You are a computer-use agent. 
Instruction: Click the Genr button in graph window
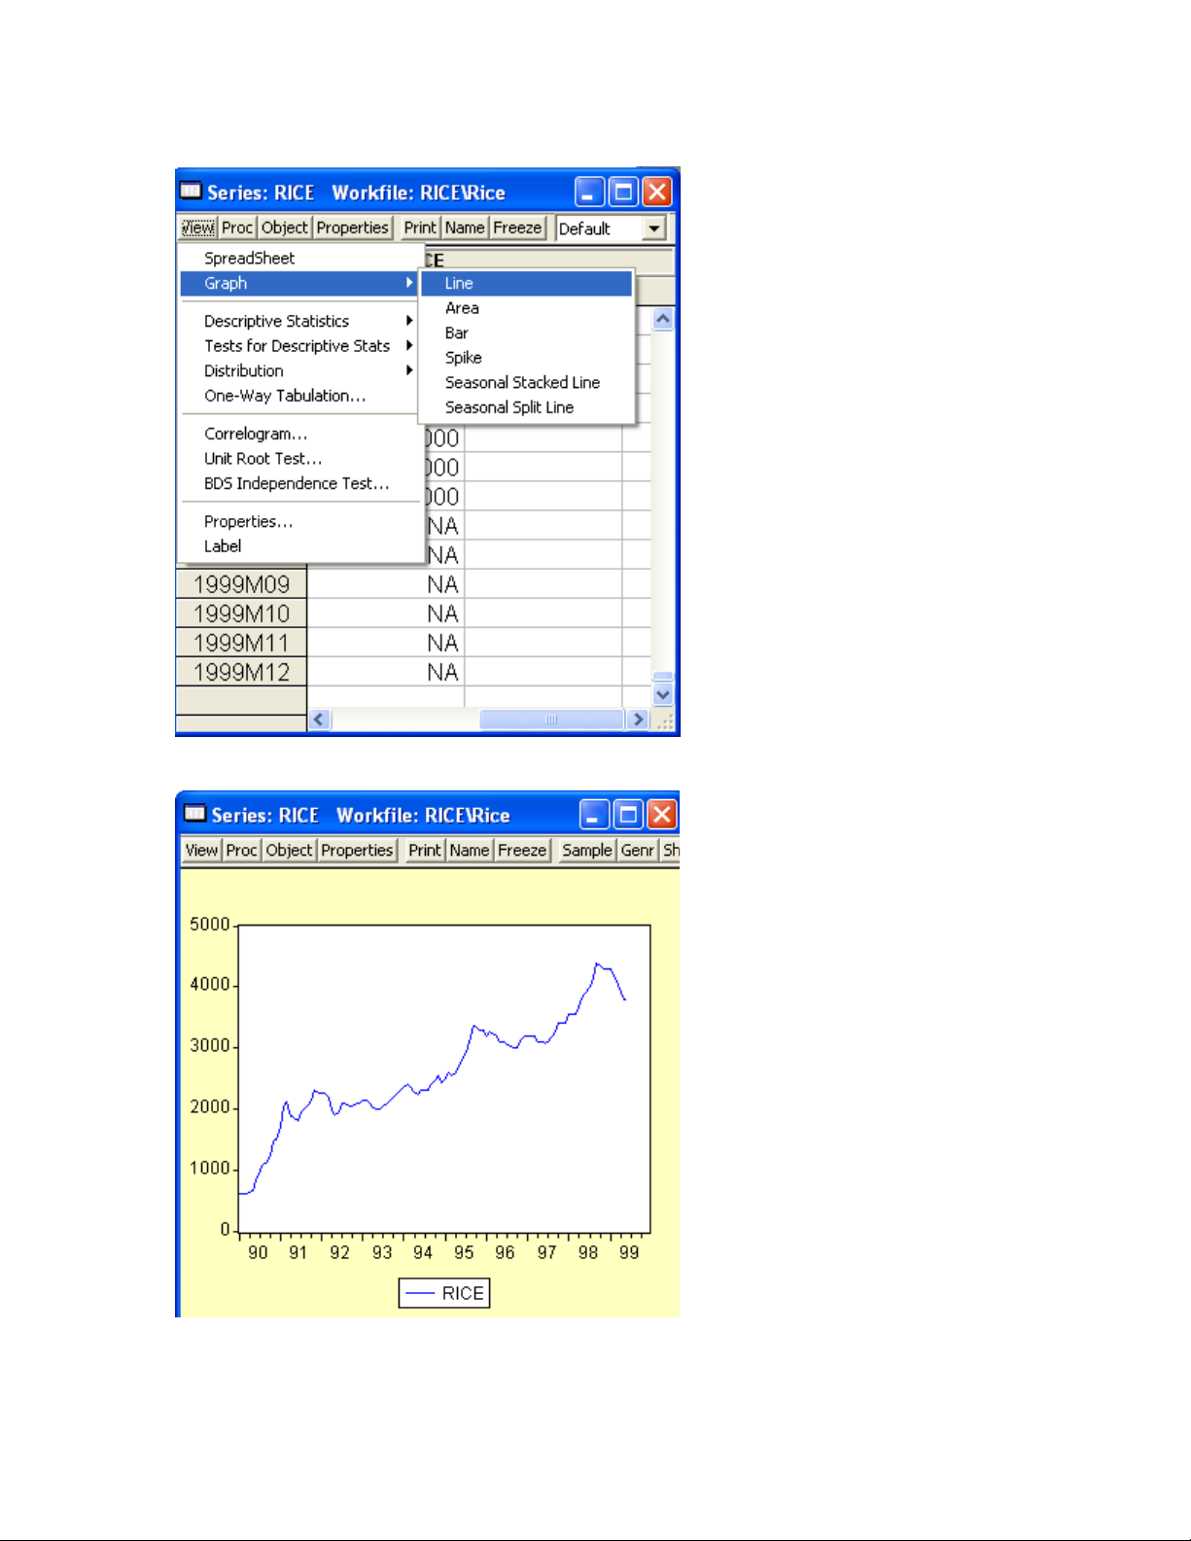638,850
